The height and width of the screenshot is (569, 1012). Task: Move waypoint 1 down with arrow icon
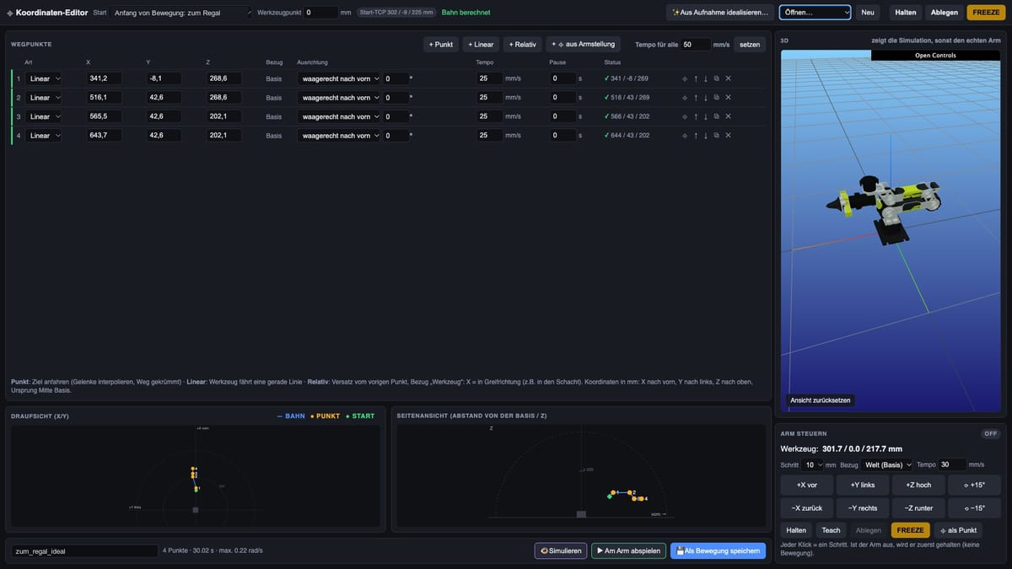706,78
